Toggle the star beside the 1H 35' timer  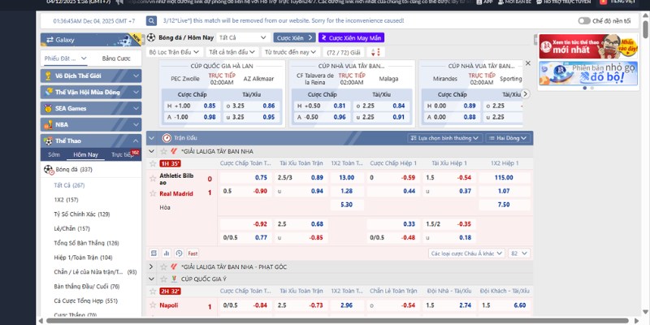153,163
